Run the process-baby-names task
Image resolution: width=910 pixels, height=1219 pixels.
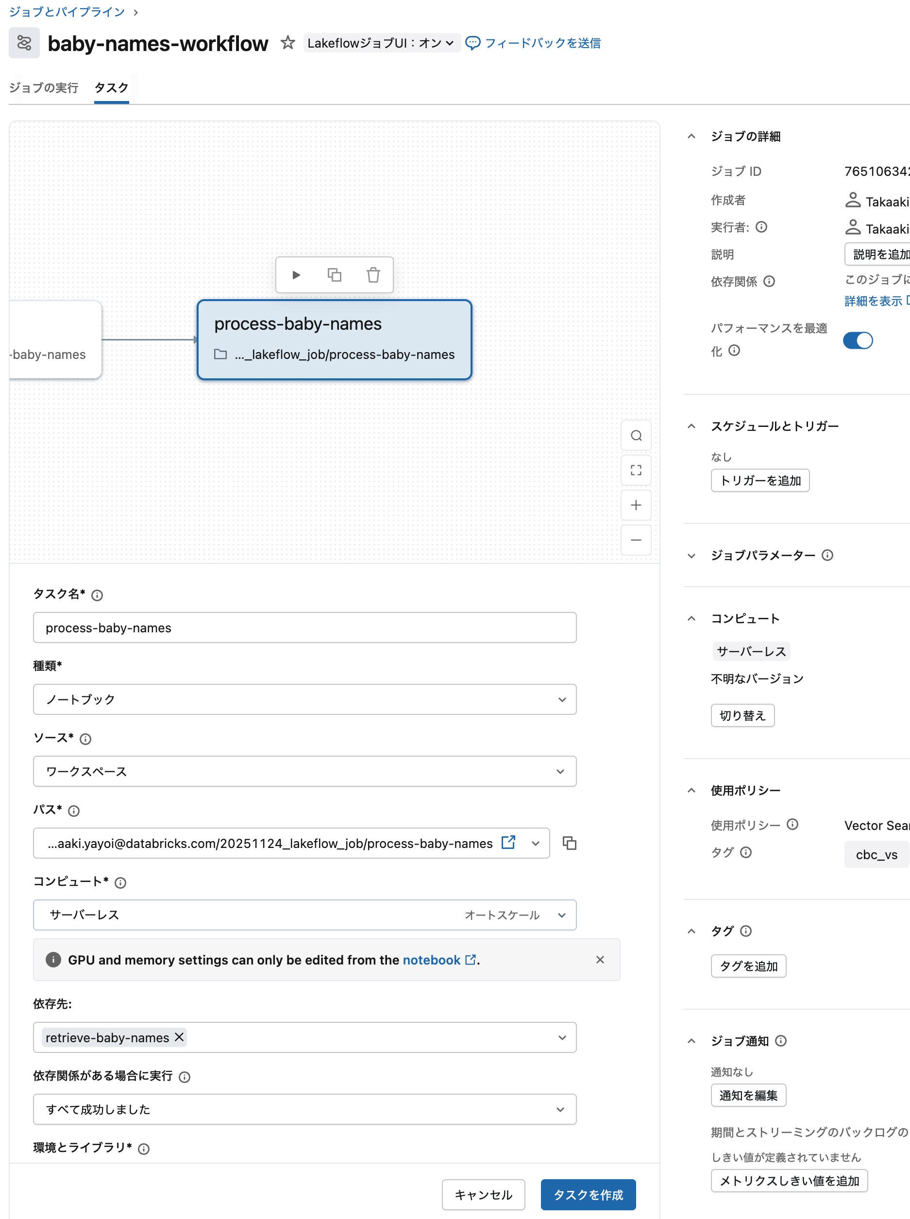296,274
